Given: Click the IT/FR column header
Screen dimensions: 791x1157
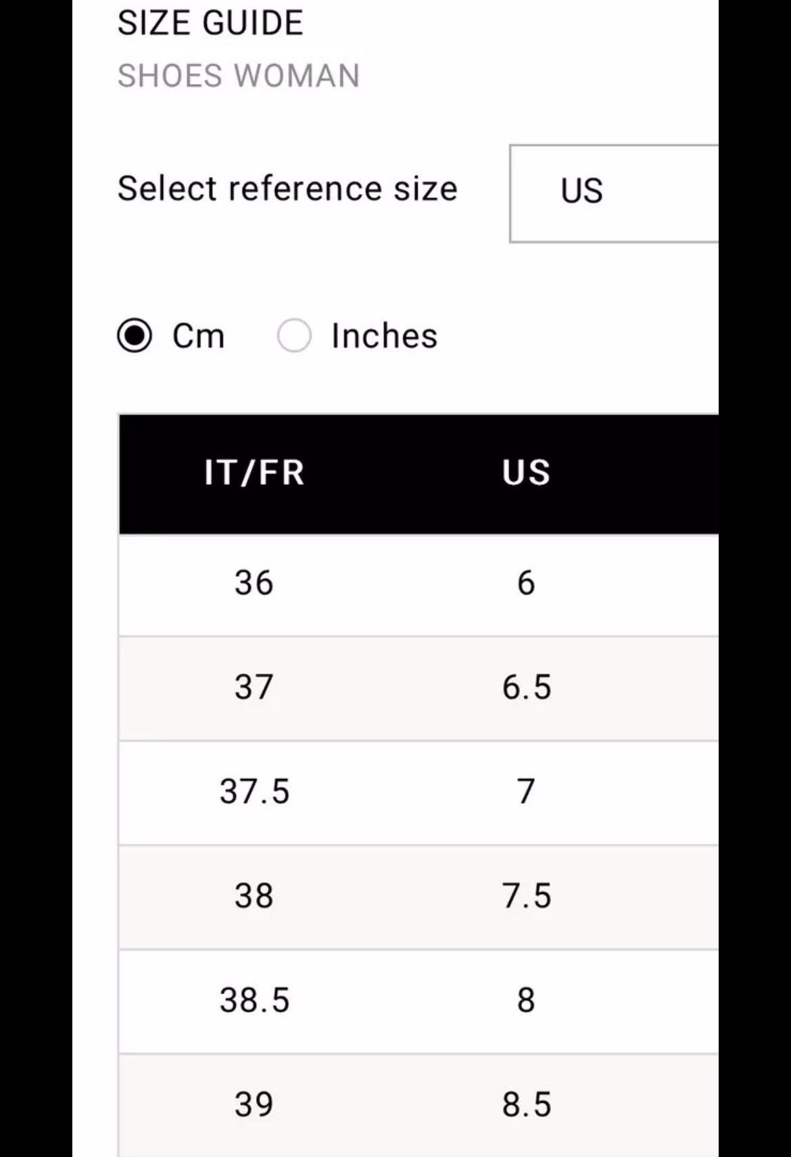Looking at the screenshot, I should [x=254, y=473].
